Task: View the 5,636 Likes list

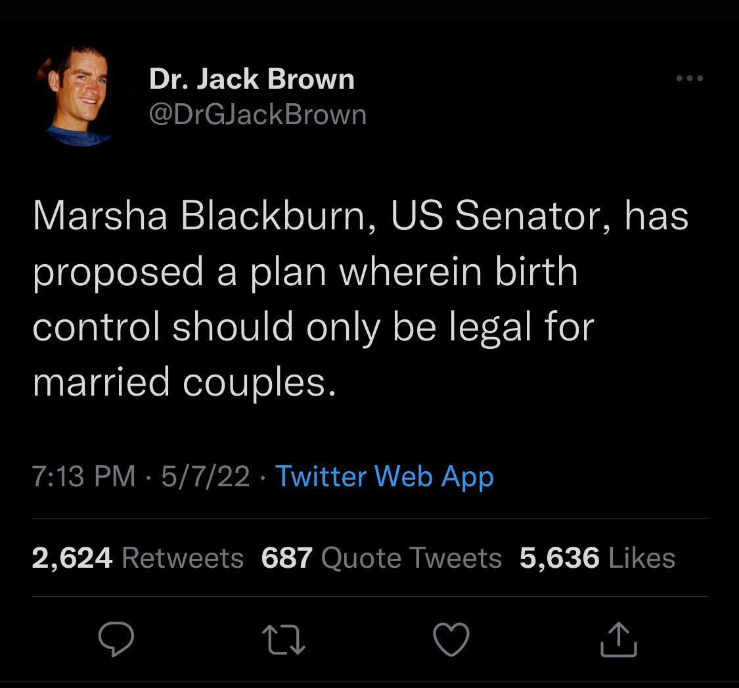Action: [597, 558]
